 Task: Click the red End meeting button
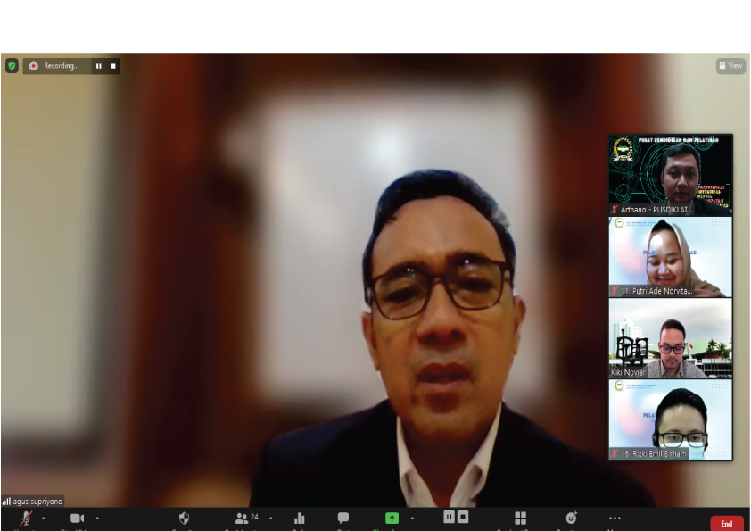pyautogui.click(x=727, y=523)
